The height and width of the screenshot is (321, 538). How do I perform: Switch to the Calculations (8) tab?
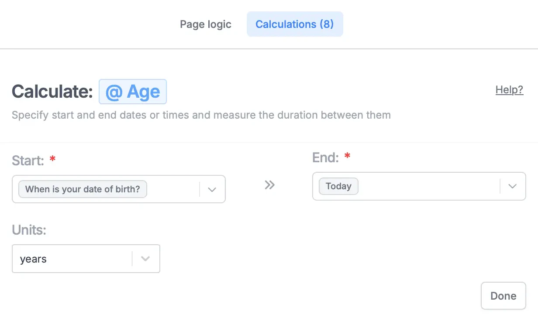[x=295, y=24]
